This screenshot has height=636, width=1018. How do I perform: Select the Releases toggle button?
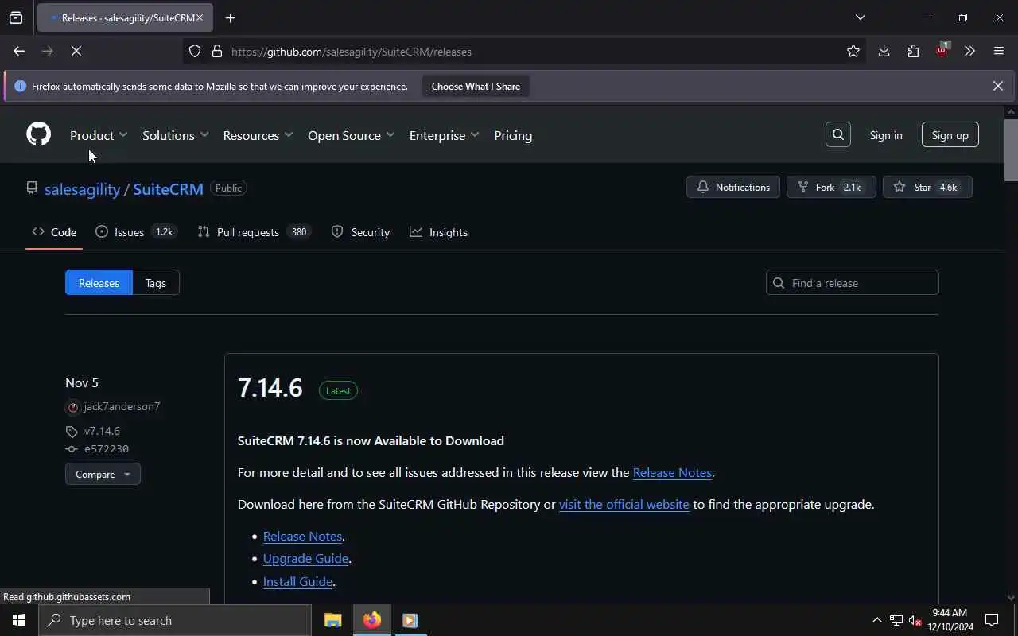[x=99, y=283]
